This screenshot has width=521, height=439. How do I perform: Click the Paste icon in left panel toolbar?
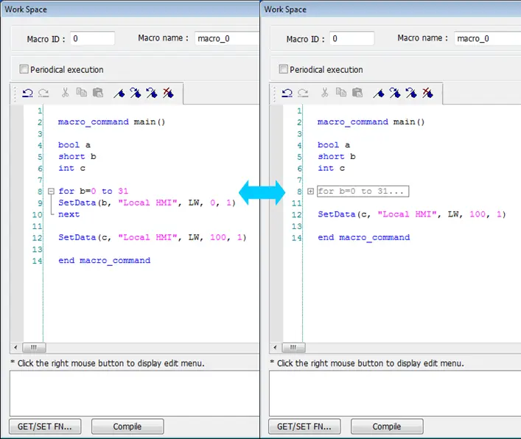(x=98, y=93)
